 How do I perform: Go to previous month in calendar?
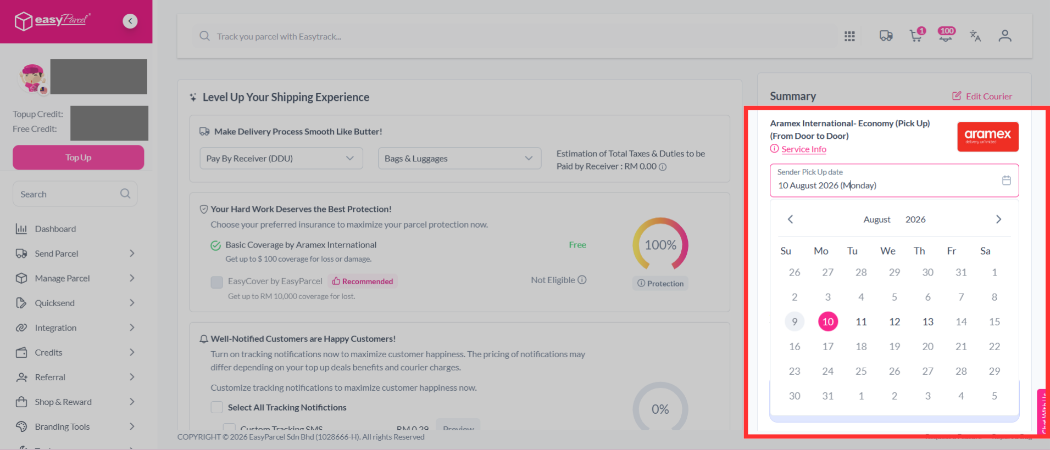click(x=790, y=220)
